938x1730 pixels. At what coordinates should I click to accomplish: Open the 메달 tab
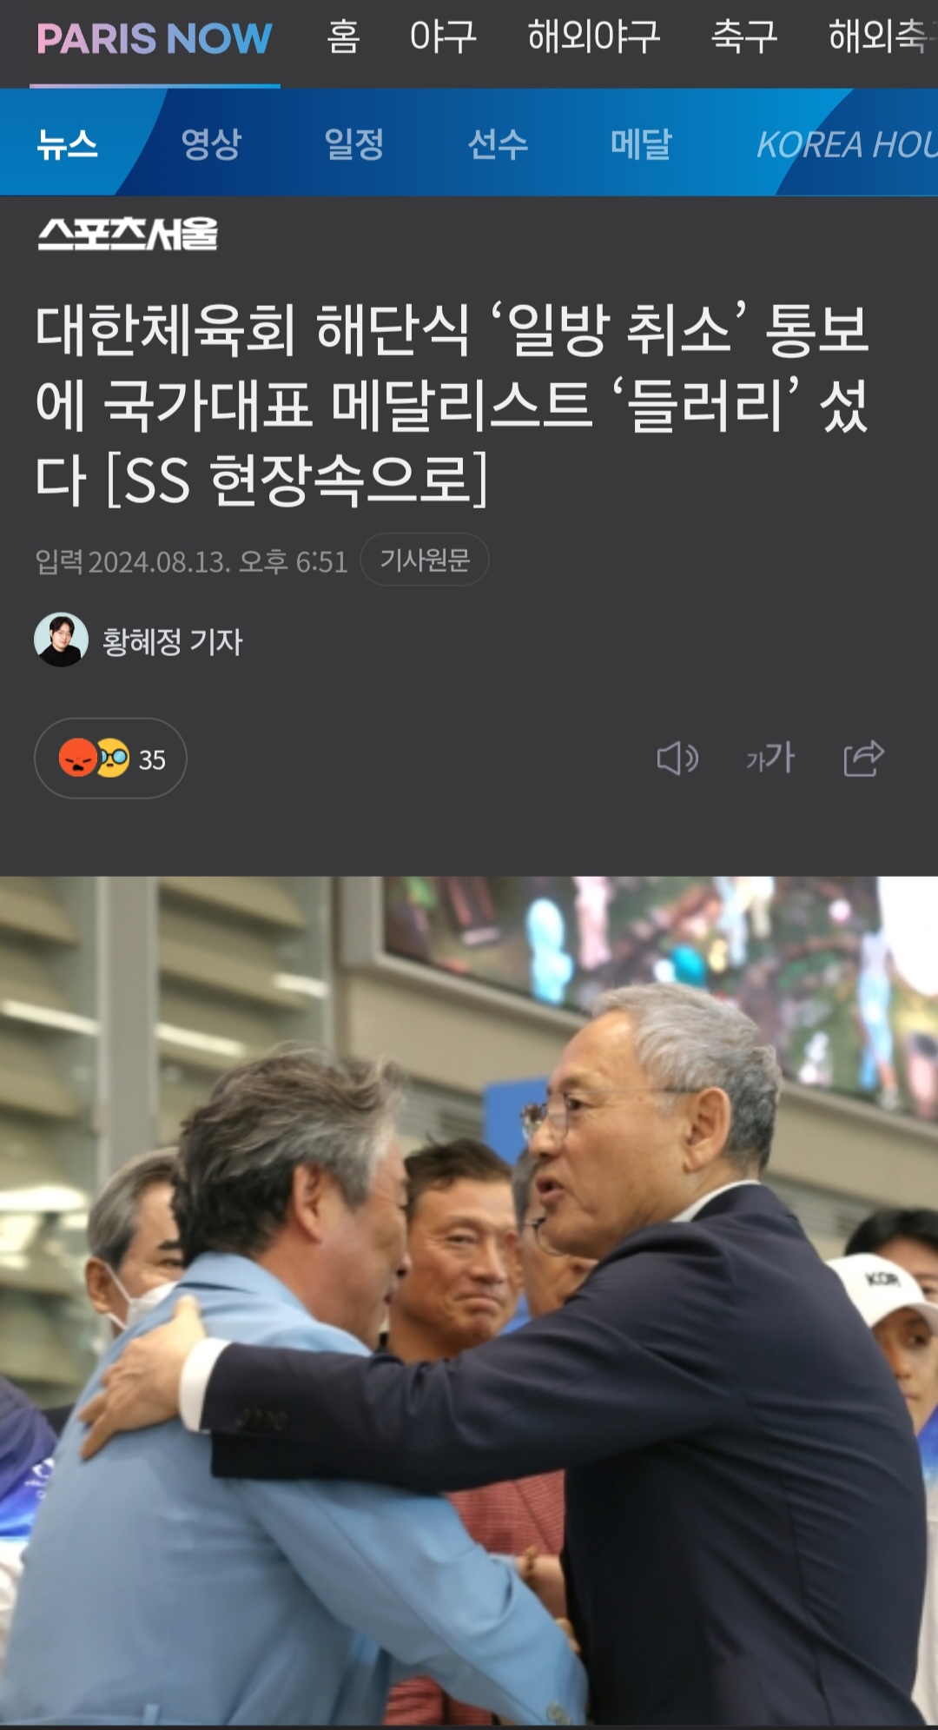point(641,143)
